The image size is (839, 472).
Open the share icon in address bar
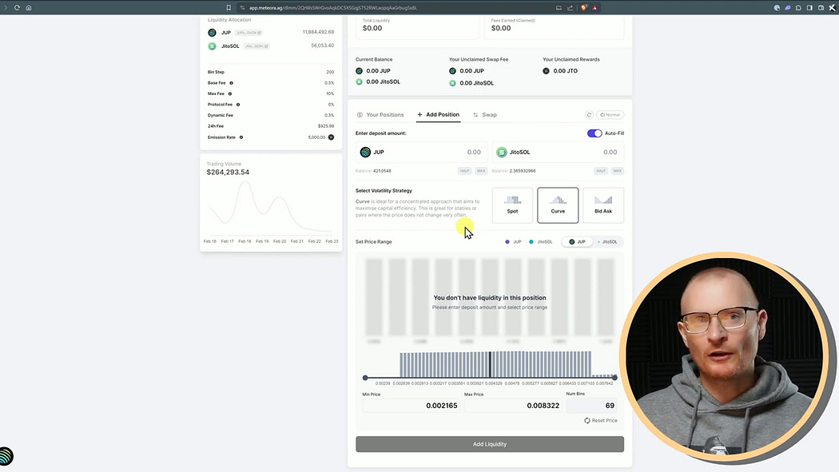point(571,7)
